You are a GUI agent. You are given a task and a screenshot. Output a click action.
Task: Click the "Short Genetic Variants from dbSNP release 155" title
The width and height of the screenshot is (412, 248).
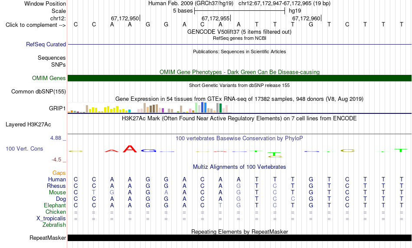tap(239, 85)
